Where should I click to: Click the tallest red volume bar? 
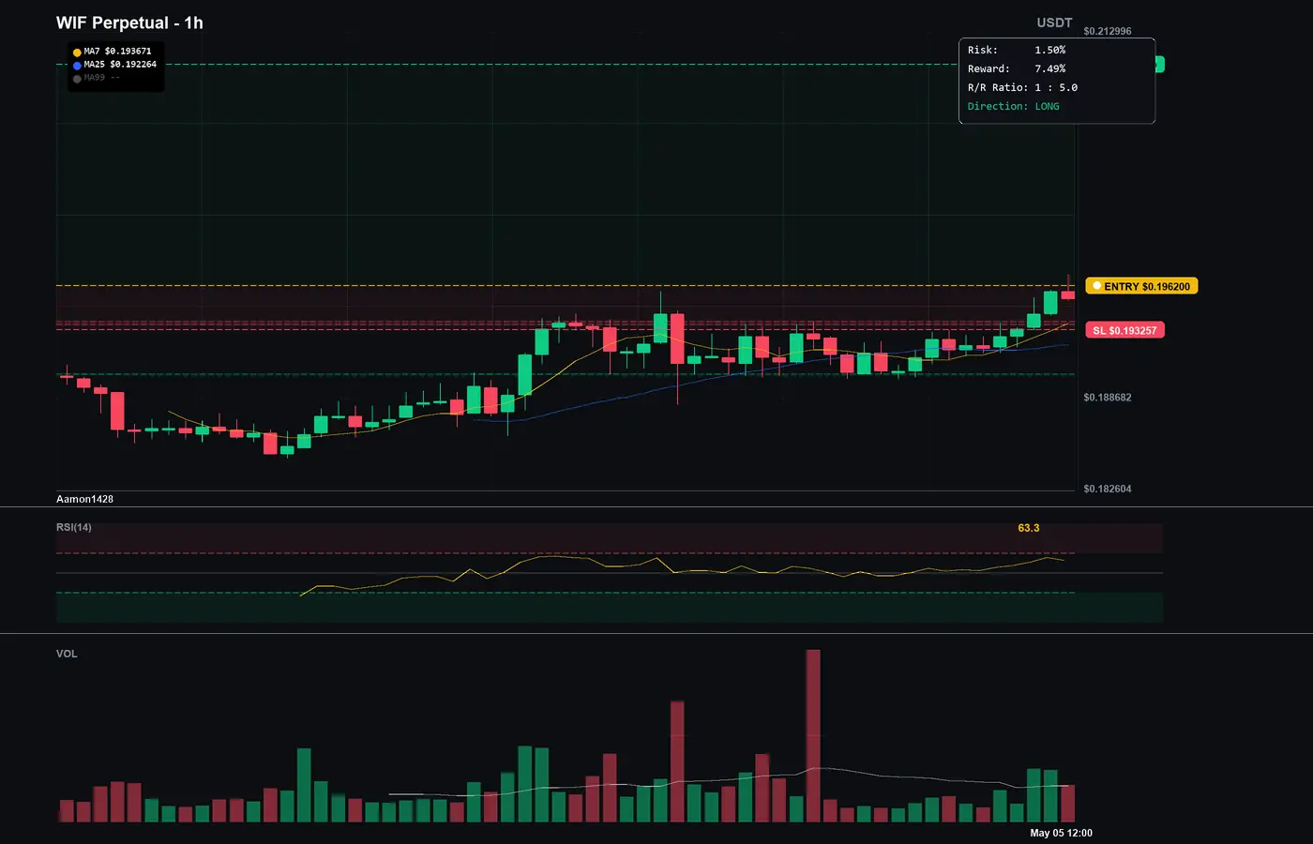point(813,736)
